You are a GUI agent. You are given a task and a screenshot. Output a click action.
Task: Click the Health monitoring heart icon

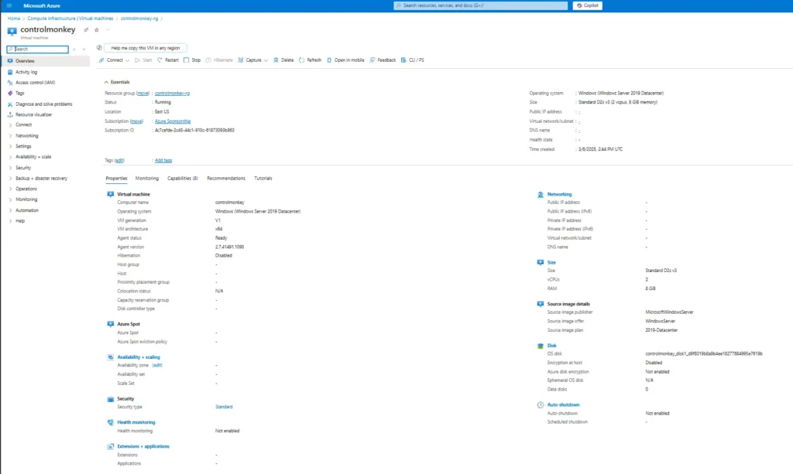(x=110, y=422)
